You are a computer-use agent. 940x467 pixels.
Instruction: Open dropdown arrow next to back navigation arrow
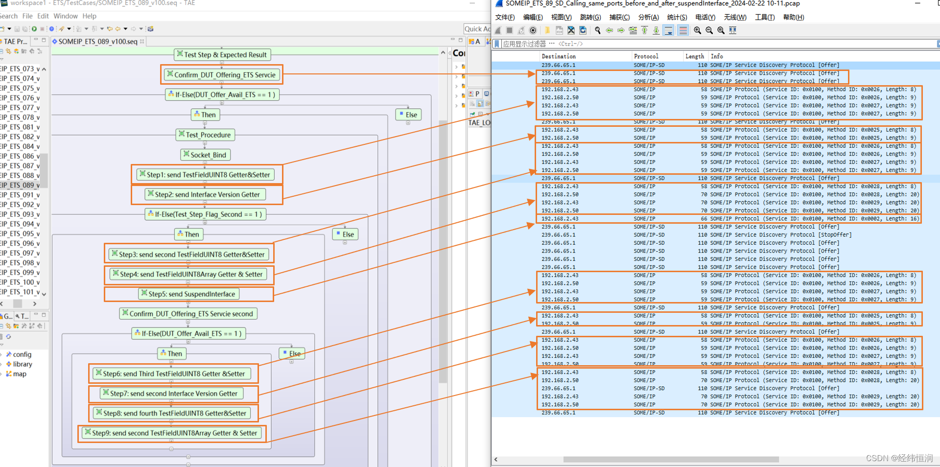pyautogui.click(x=125, y=29)
